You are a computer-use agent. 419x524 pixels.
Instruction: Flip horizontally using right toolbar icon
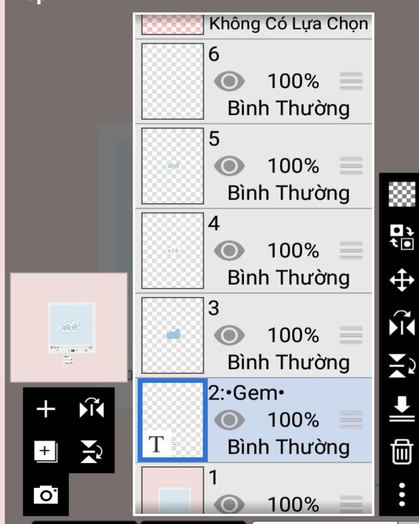pos(402,322)
